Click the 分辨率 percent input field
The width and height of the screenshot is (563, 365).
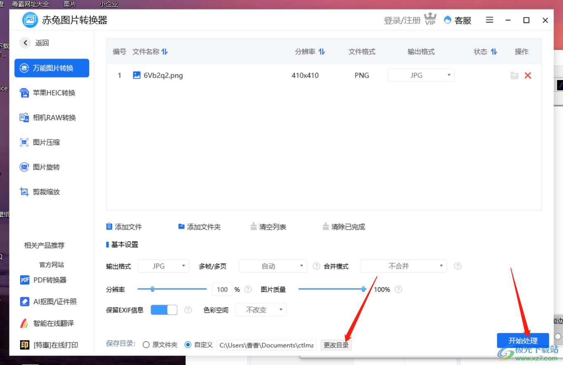(222, 290)
